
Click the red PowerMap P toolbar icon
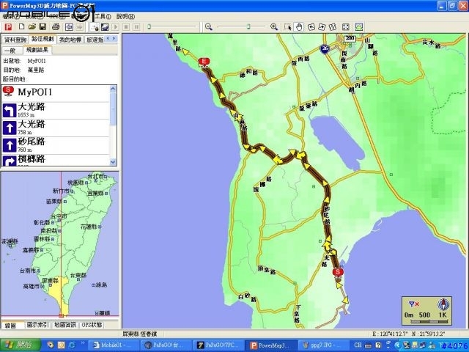8,27
